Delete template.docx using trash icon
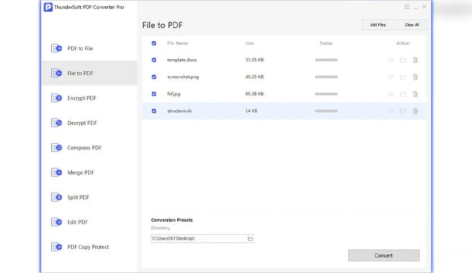Image resolution: width=472 pixels, height=273 pixels. click(415, 60)
